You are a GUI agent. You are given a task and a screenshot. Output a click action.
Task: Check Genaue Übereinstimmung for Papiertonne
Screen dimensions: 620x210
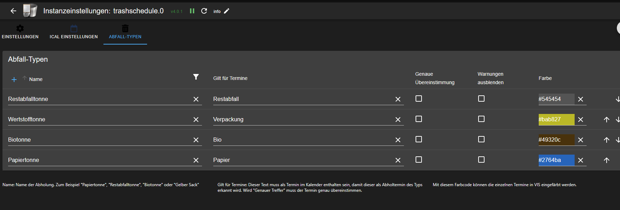click(419, 160)
